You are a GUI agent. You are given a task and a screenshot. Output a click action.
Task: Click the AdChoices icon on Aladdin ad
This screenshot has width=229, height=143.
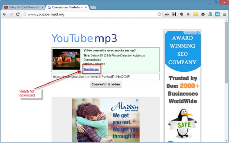tap(137, 100)
